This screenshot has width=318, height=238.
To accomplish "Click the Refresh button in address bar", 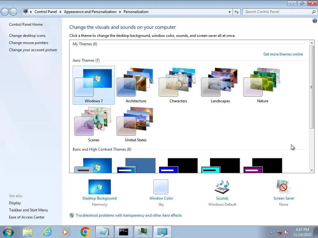I will 237,12.
